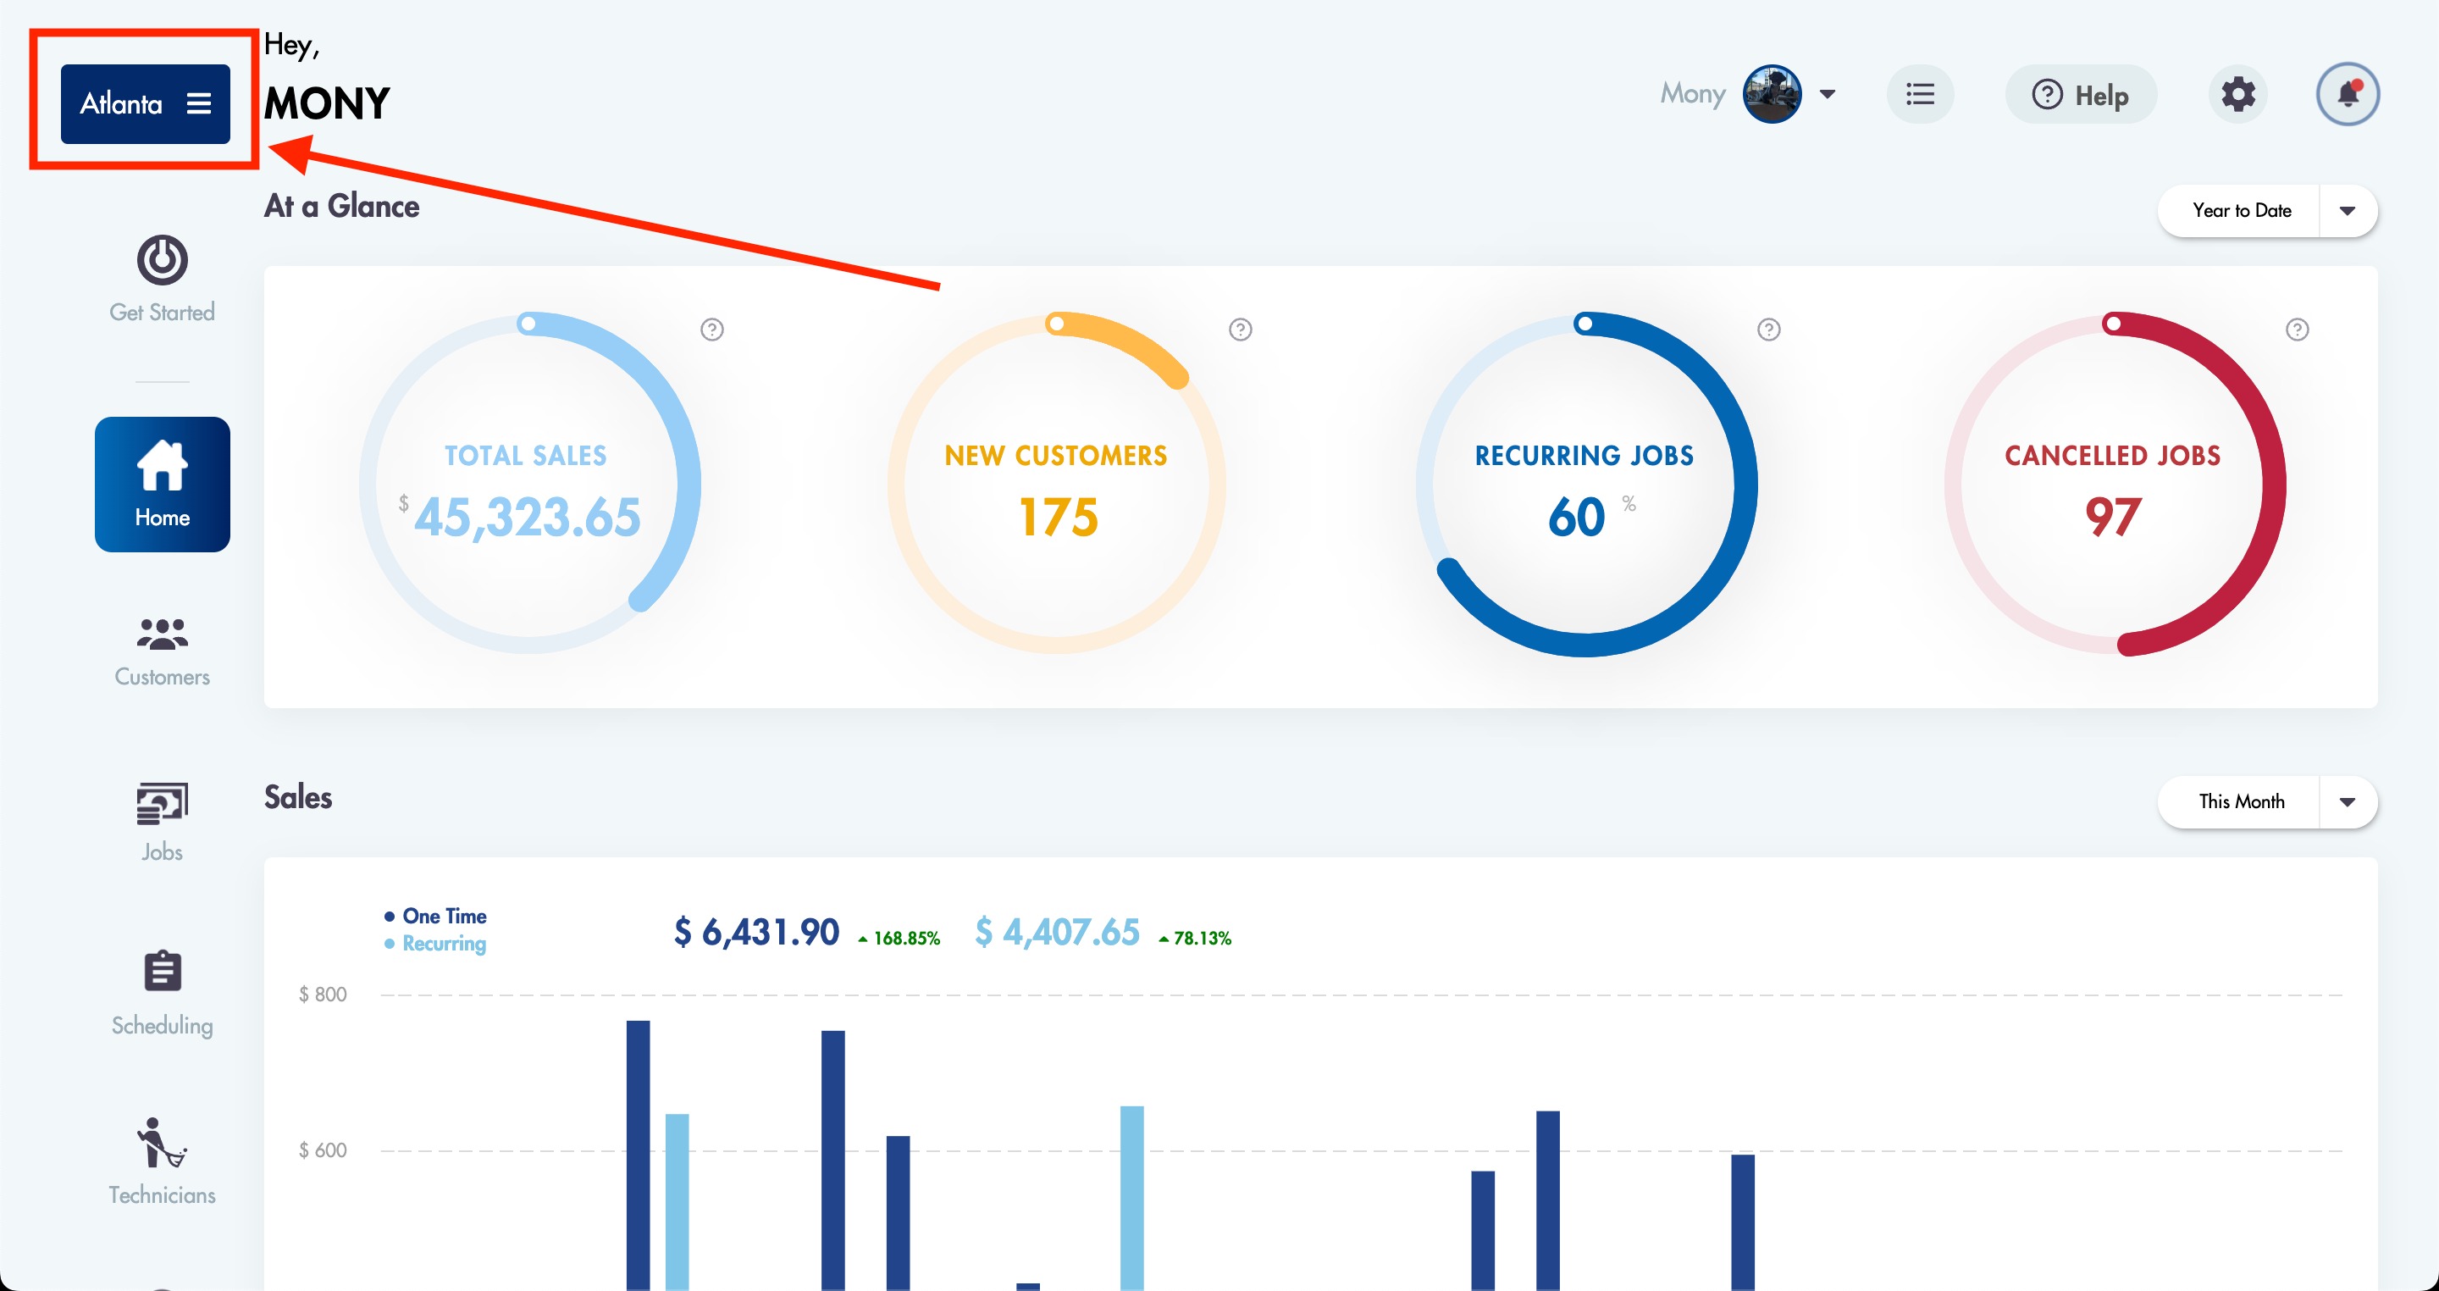Expand the user dropdown arrow beside avatar

1828,94
